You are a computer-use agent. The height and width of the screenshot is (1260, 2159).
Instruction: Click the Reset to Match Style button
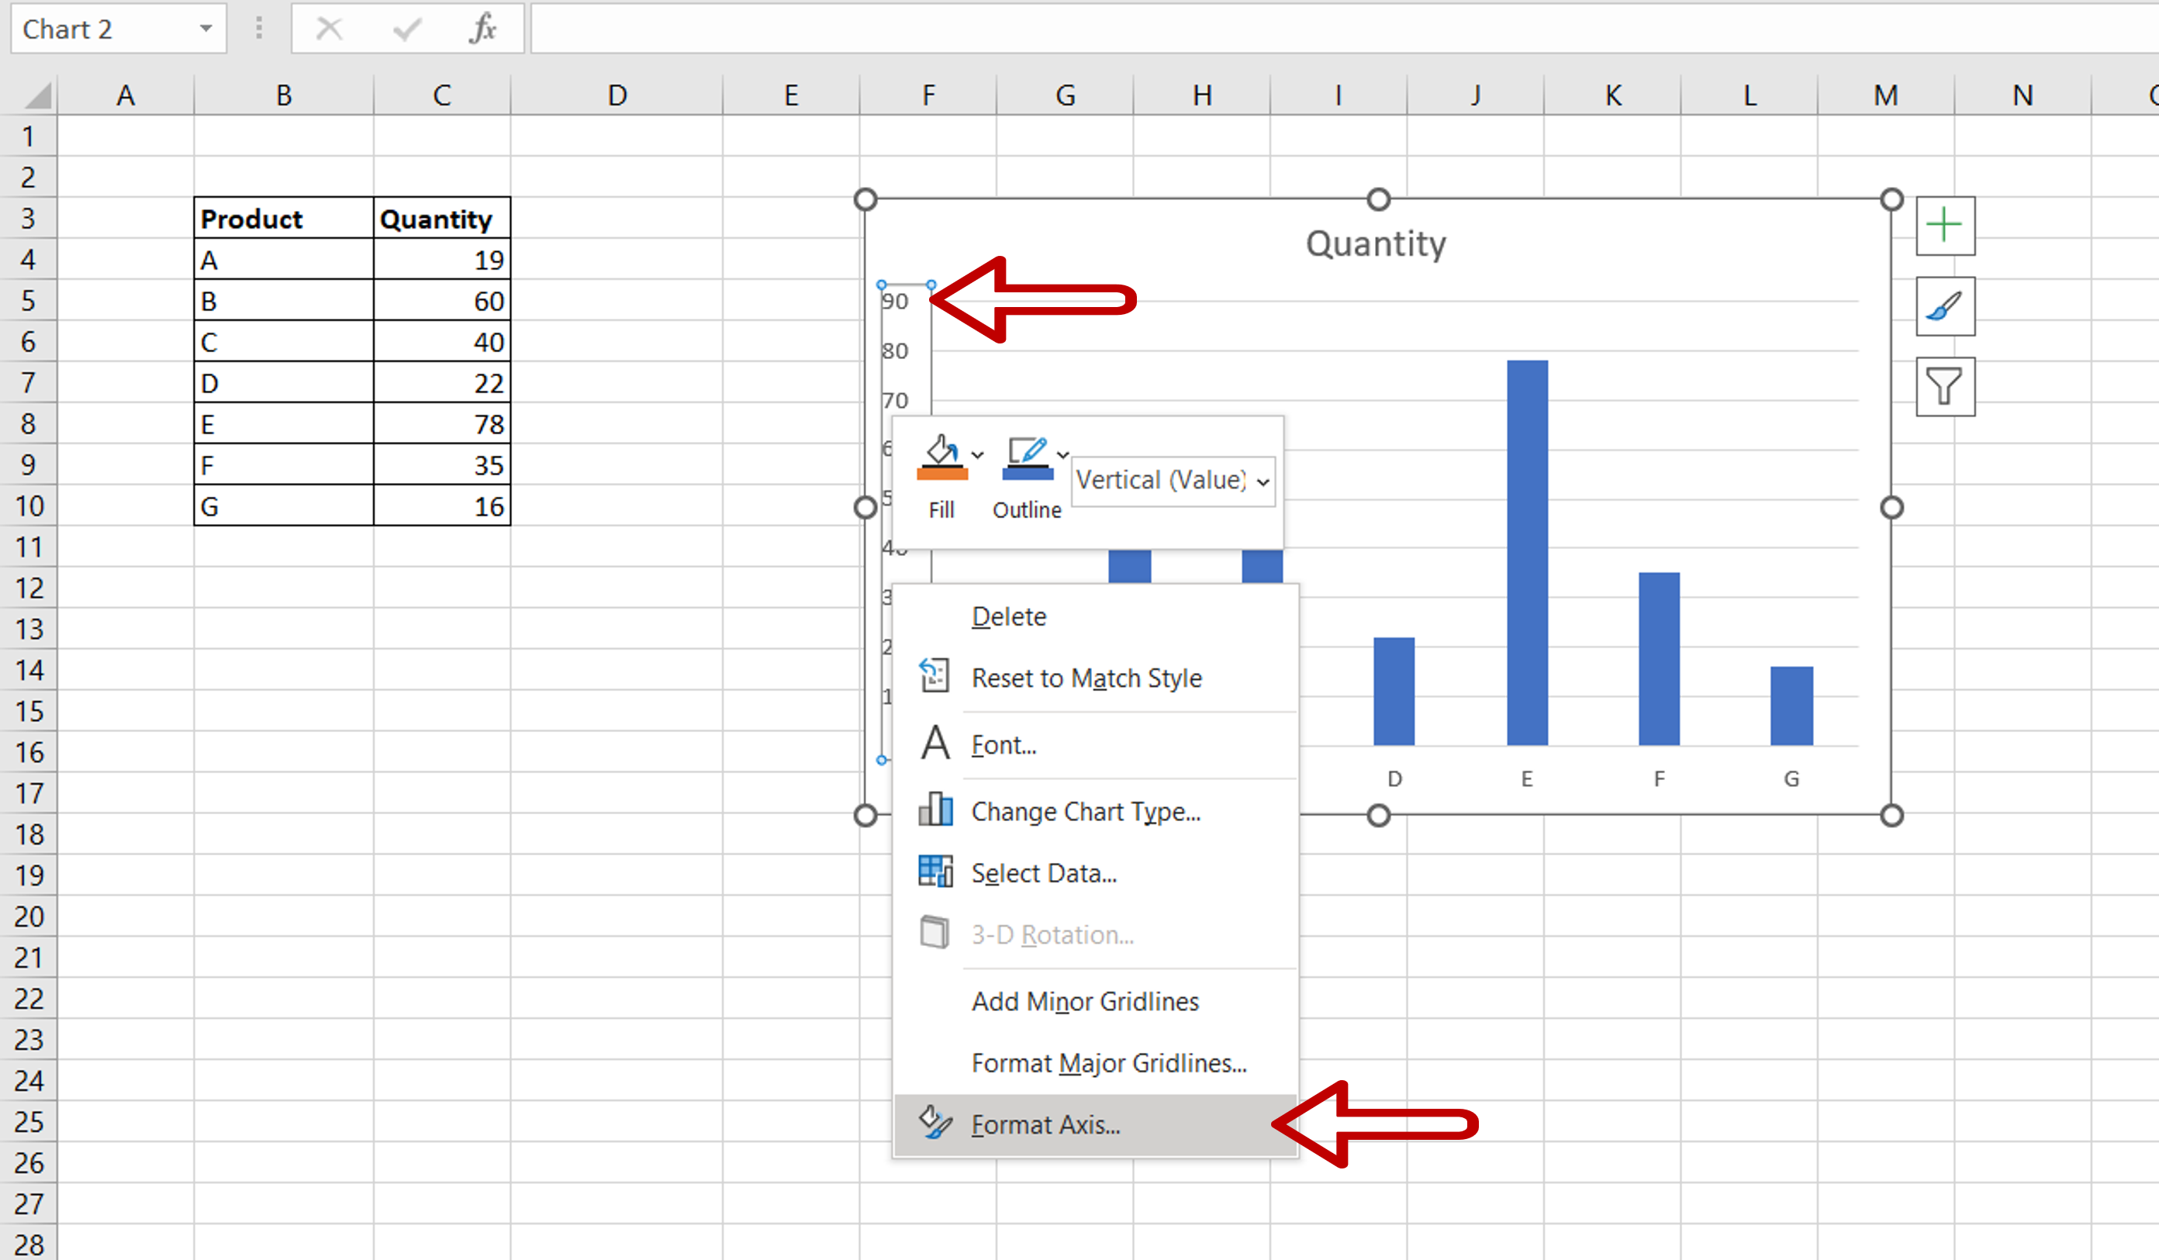[1088, 678]
